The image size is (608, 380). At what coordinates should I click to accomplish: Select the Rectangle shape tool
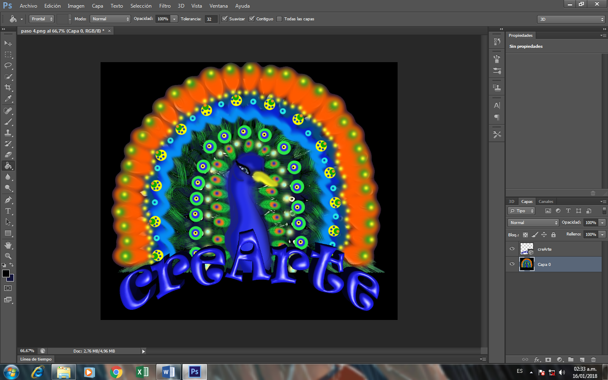(x=8, y=233)
